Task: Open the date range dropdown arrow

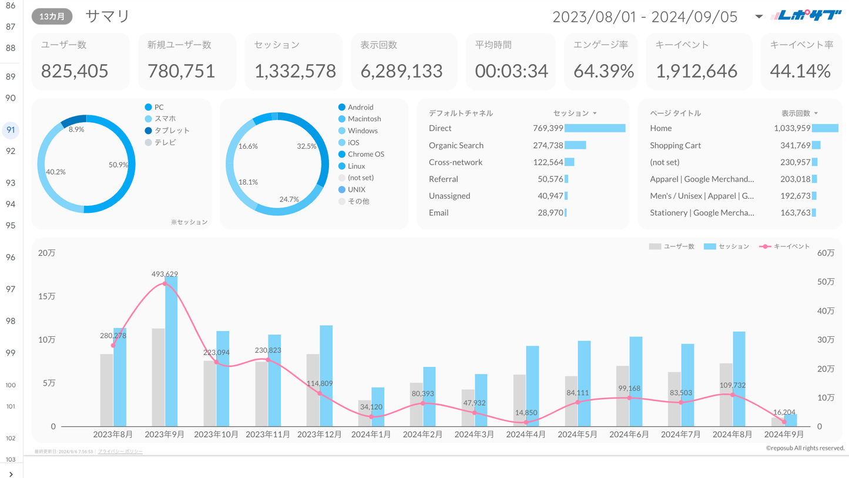Action: (x=759, y=16)
